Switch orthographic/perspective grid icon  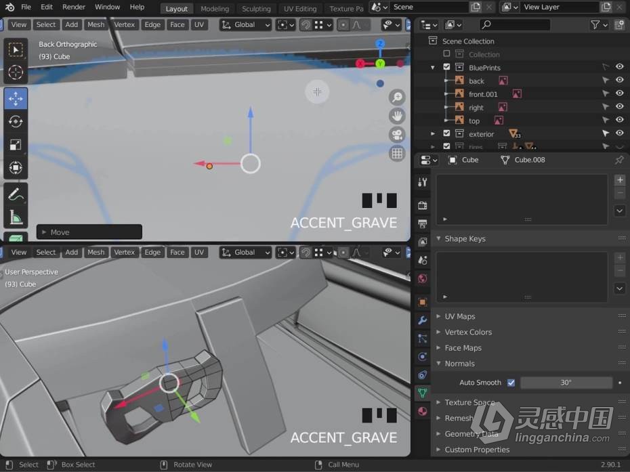[x=397, y=154]
